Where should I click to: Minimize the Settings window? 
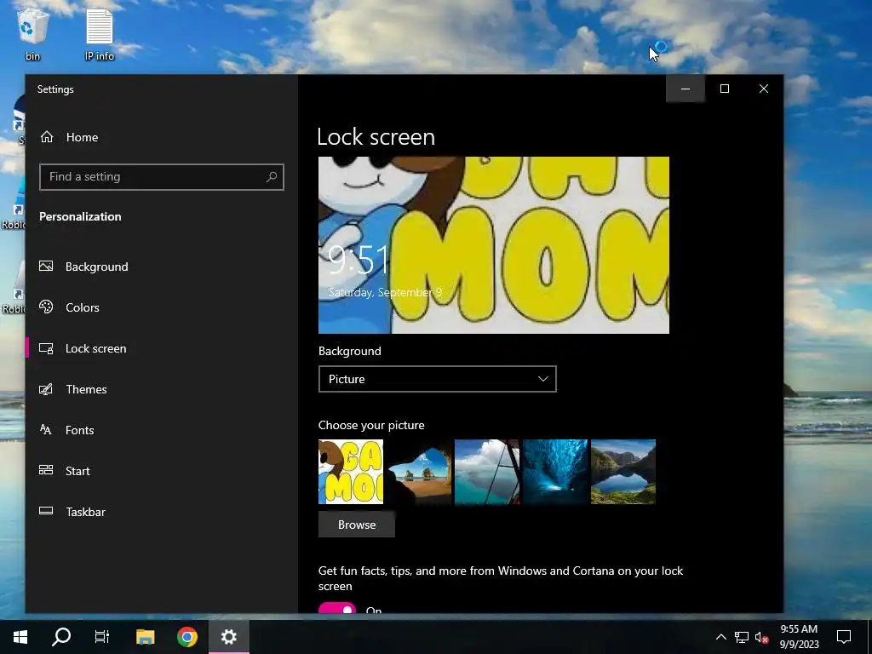coord(686,89)
